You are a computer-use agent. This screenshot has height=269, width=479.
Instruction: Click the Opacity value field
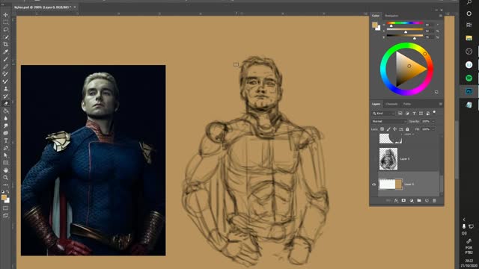coord(425,121)
